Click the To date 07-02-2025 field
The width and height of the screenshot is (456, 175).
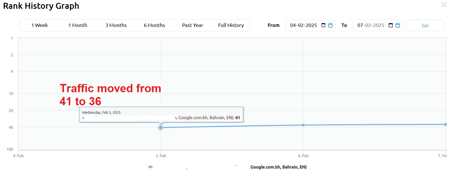click(x=371, y=25)
